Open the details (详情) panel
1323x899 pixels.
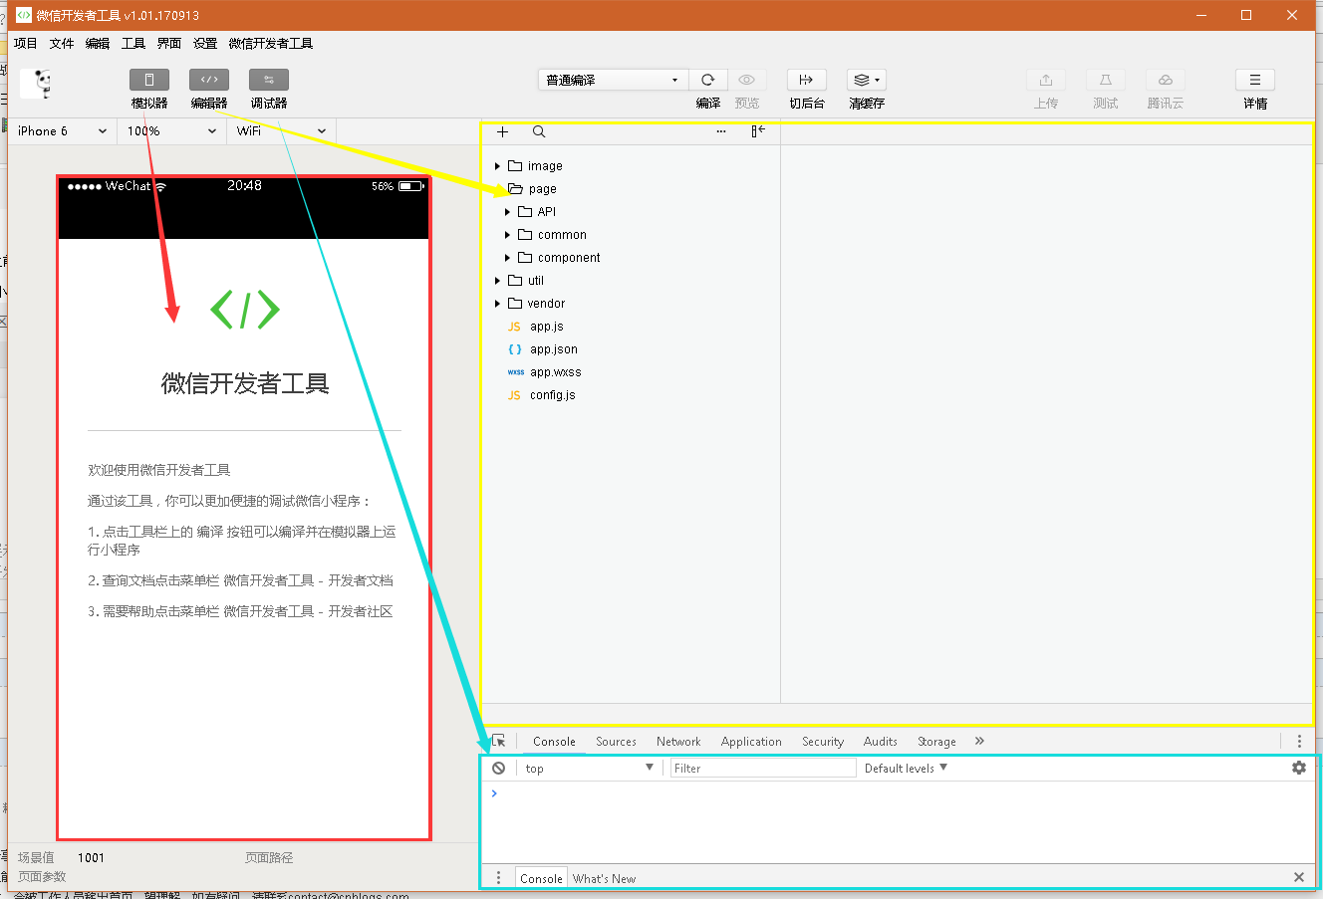1255,80
